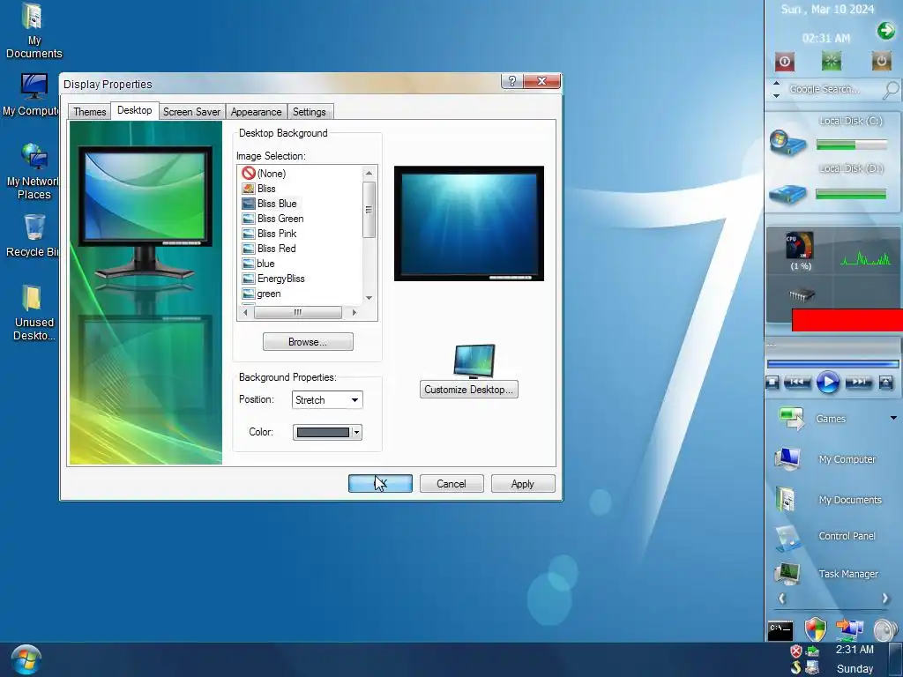Choose the Bliss wallpaper entry

258,189
